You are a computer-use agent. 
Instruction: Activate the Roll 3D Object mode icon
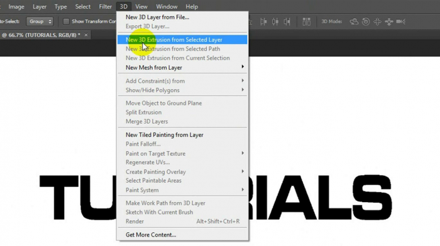(366, 21)
